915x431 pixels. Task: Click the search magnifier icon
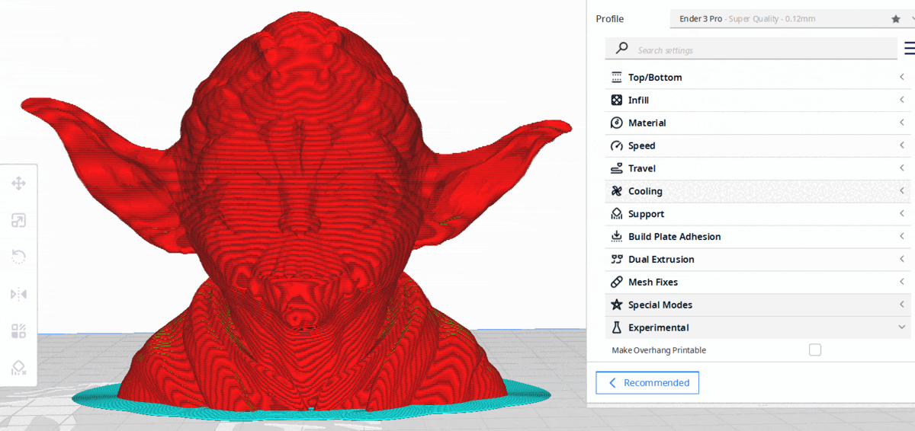(622, 49)
